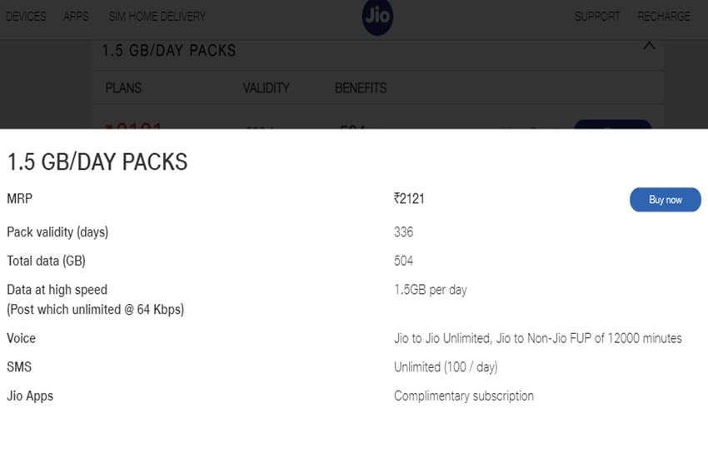Open the Devices menu

26,17
